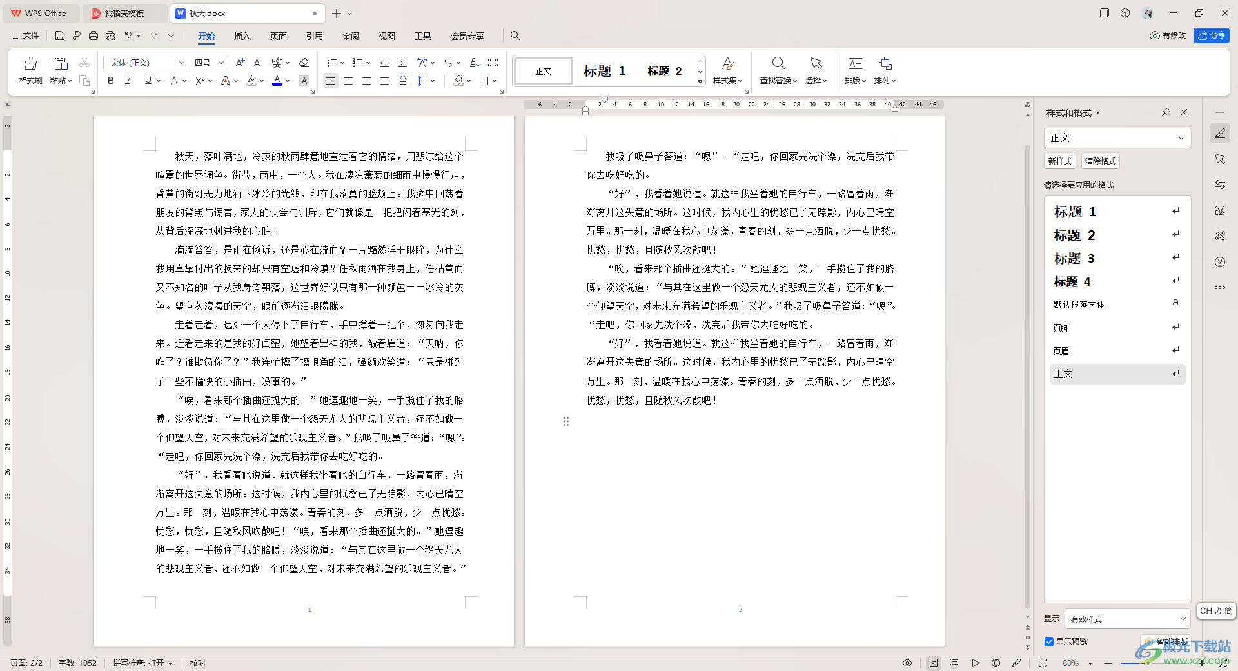Click the spell check status button
The image size is (1238, 671).
coord(142,663)
